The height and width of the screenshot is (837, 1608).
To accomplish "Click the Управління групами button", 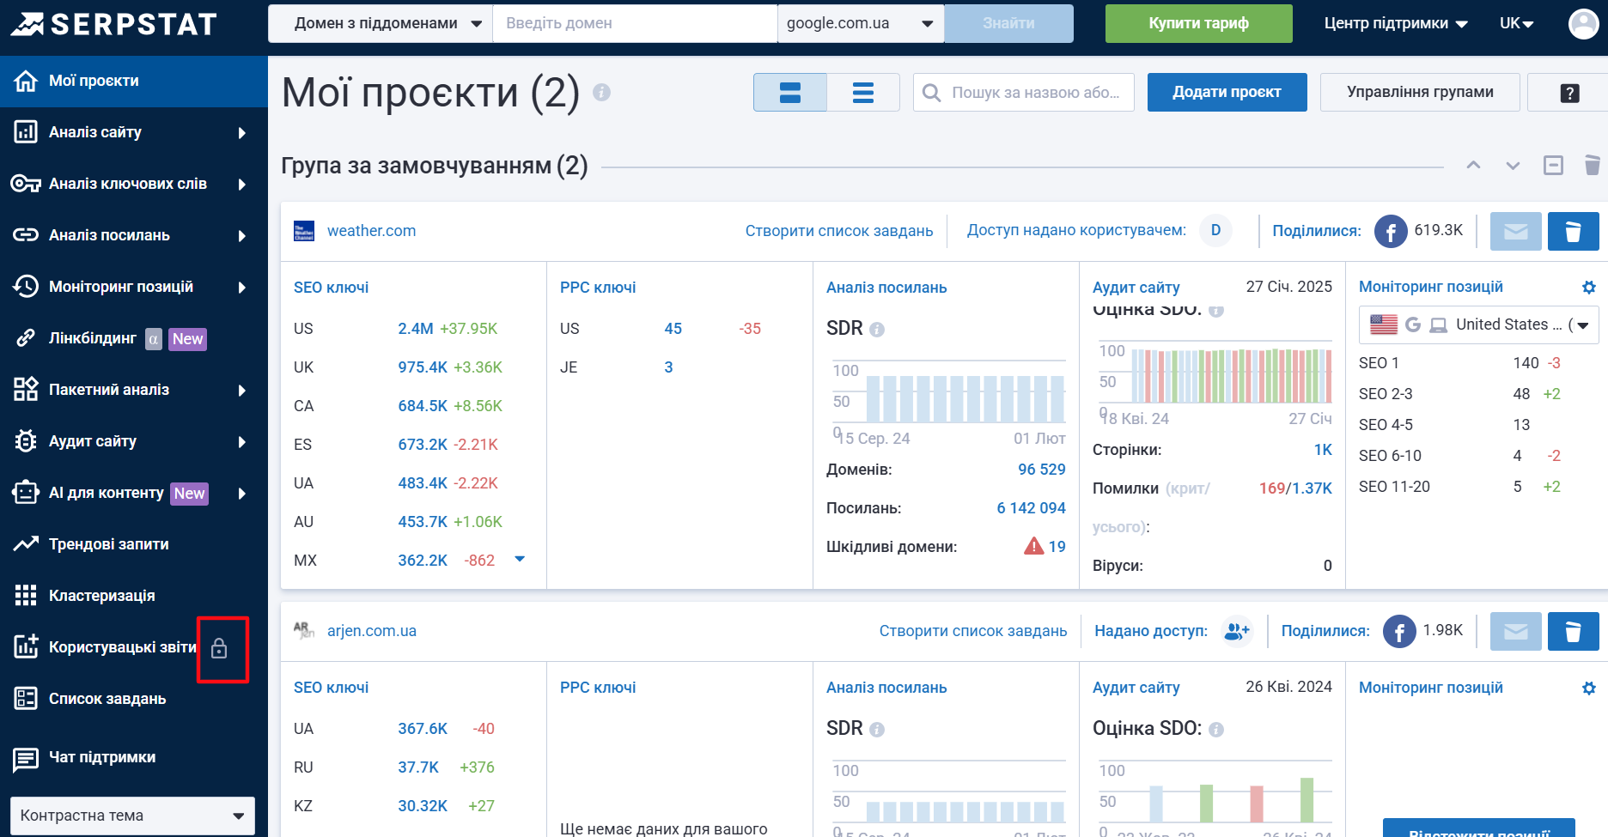I will (x=1420, y=93).
